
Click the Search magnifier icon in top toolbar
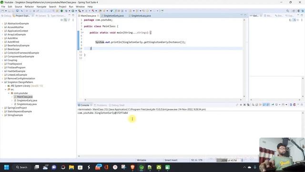(x=287, y=11)
